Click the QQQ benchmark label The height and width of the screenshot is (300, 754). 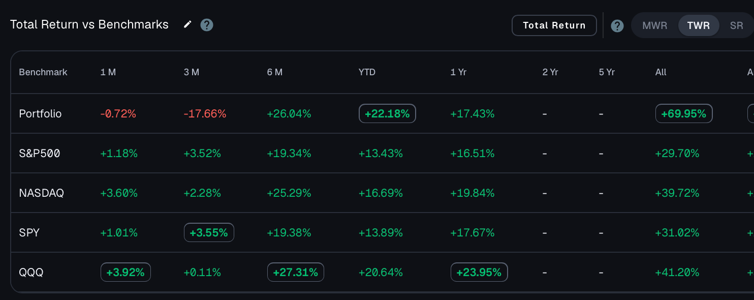click(x=31, y=273)
